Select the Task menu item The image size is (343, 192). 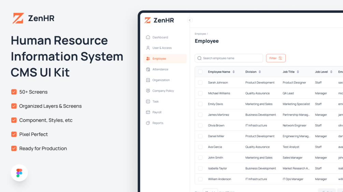click(165, 102)
